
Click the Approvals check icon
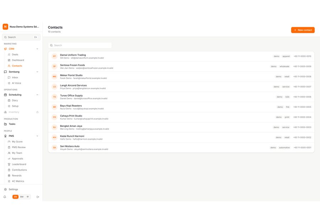tap(9, 159)
